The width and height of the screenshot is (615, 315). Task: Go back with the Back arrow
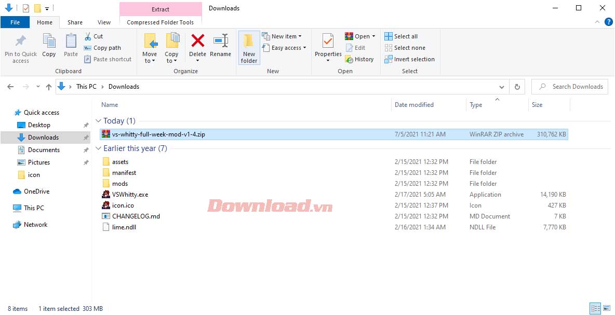point(10,87)
